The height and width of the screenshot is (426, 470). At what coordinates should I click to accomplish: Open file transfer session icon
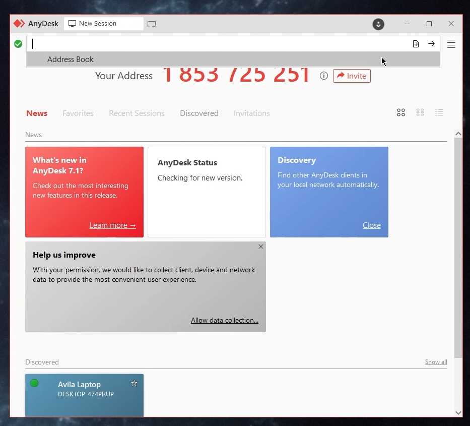(416, 44)
